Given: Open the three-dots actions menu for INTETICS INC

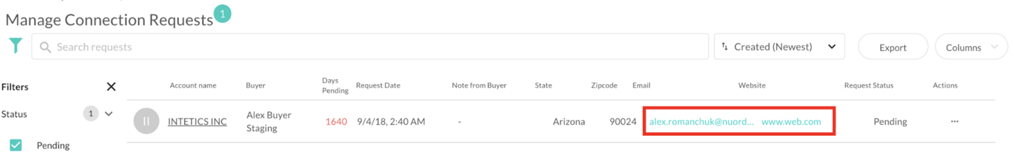Looking at the screenshot, I should click(x=954, y=121).
